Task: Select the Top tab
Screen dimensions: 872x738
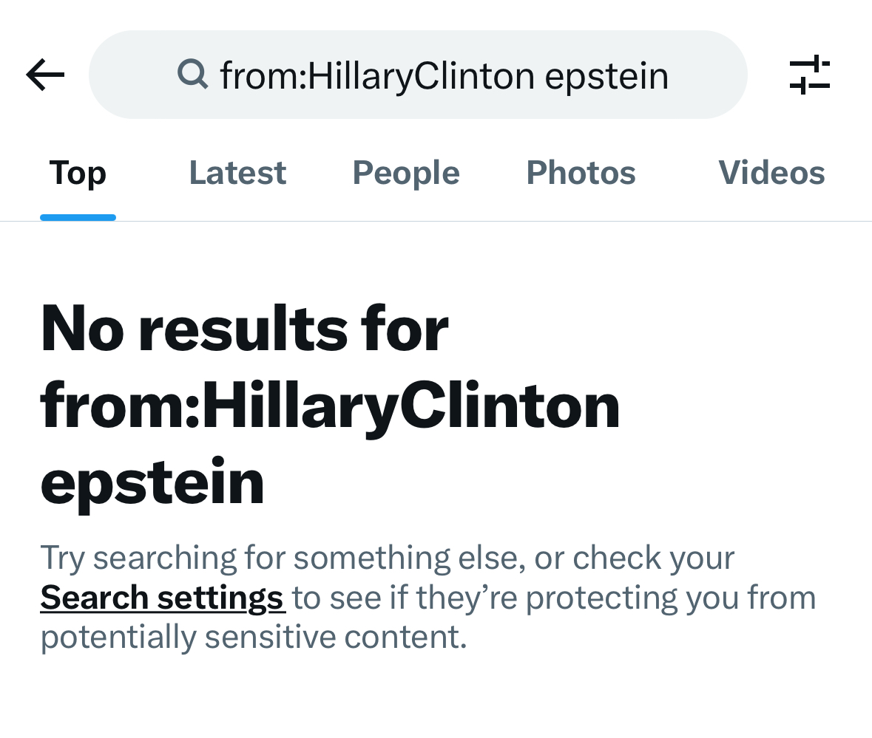Action: 78,173
